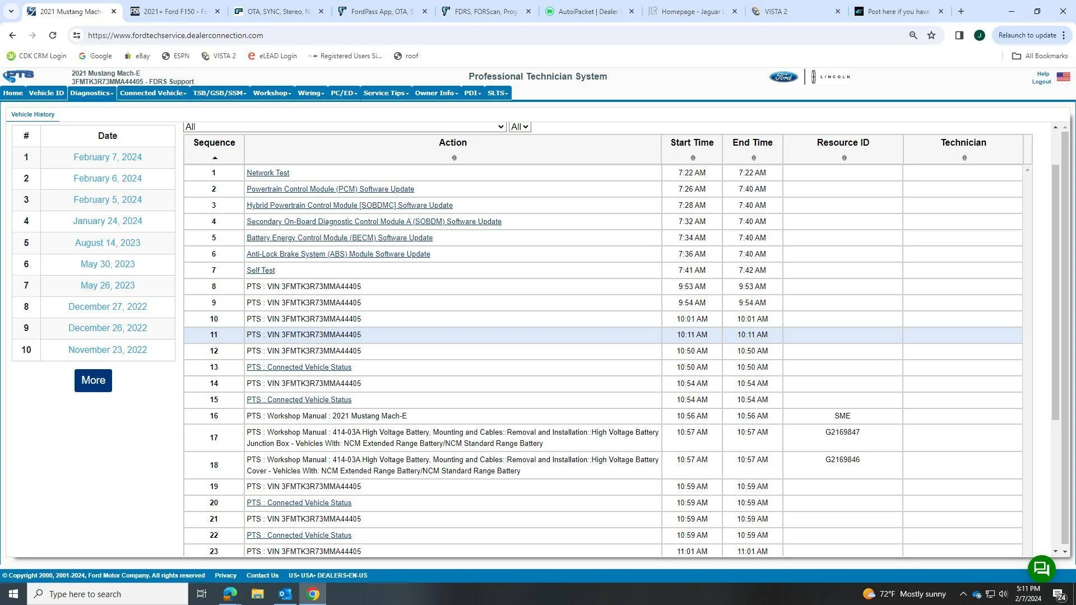Click the browser back arrow

(12, 35)
